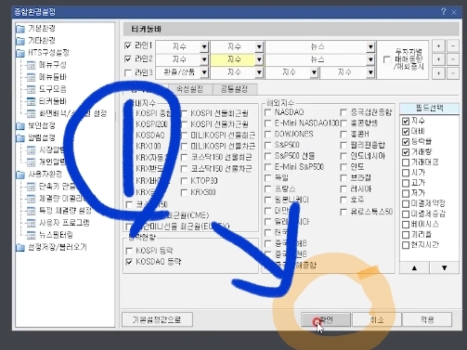Click the plus button for 라인3
The width and height of the screenshot is (467, 350).
click(x=438, y=73)
